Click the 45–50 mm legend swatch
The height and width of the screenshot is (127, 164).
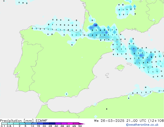(x=76, y=124)
